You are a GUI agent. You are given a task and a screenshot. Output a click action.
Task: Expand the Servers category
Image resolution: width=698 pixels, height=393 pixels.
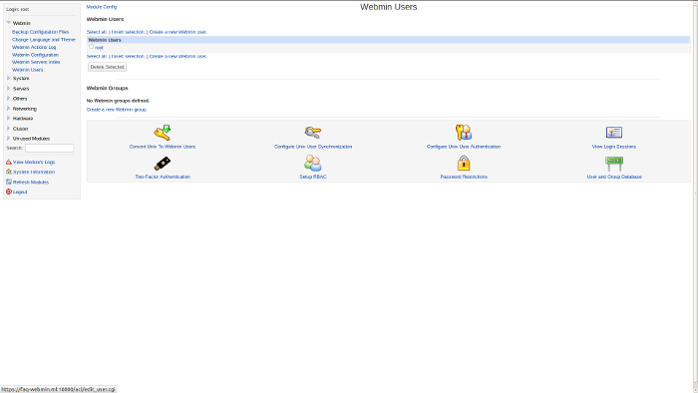coord(8,89)
